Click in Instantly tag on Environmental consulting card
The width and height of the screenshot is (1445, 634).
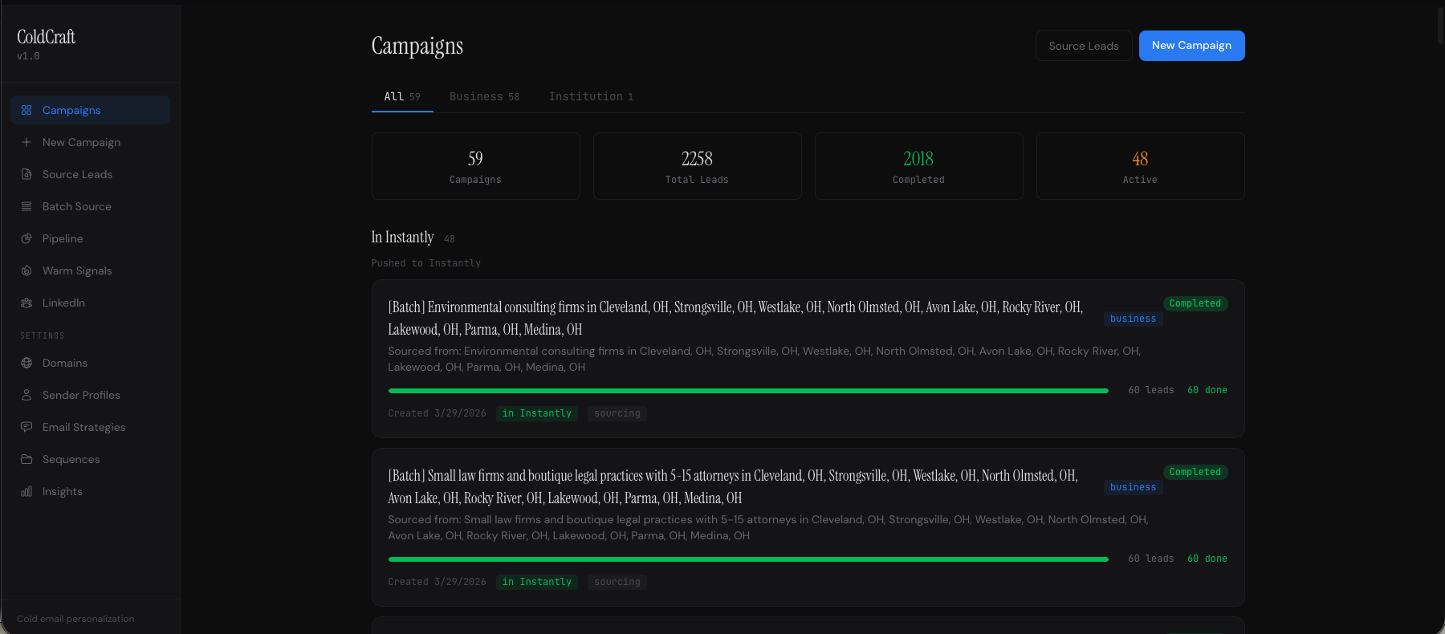click(x=537, y=413)
